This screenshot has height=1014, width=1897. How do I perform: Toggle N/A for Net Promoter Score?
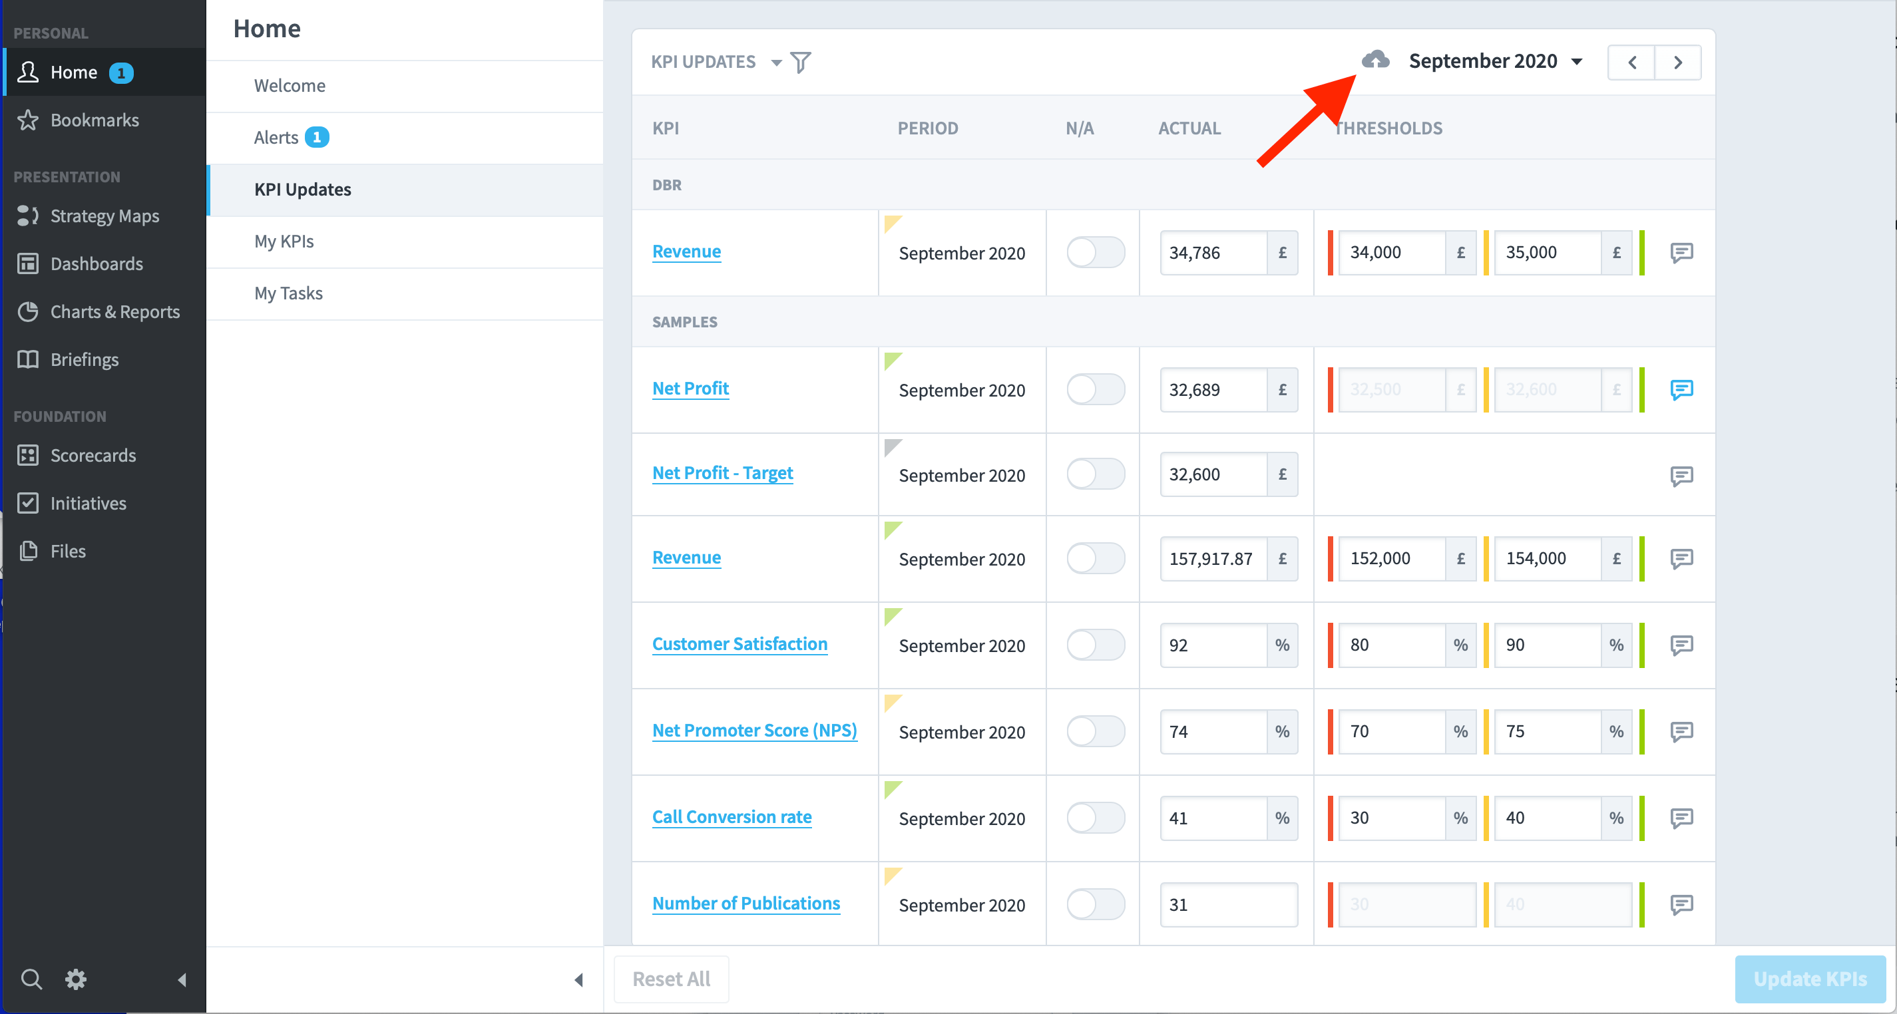tap(1095, 731)
